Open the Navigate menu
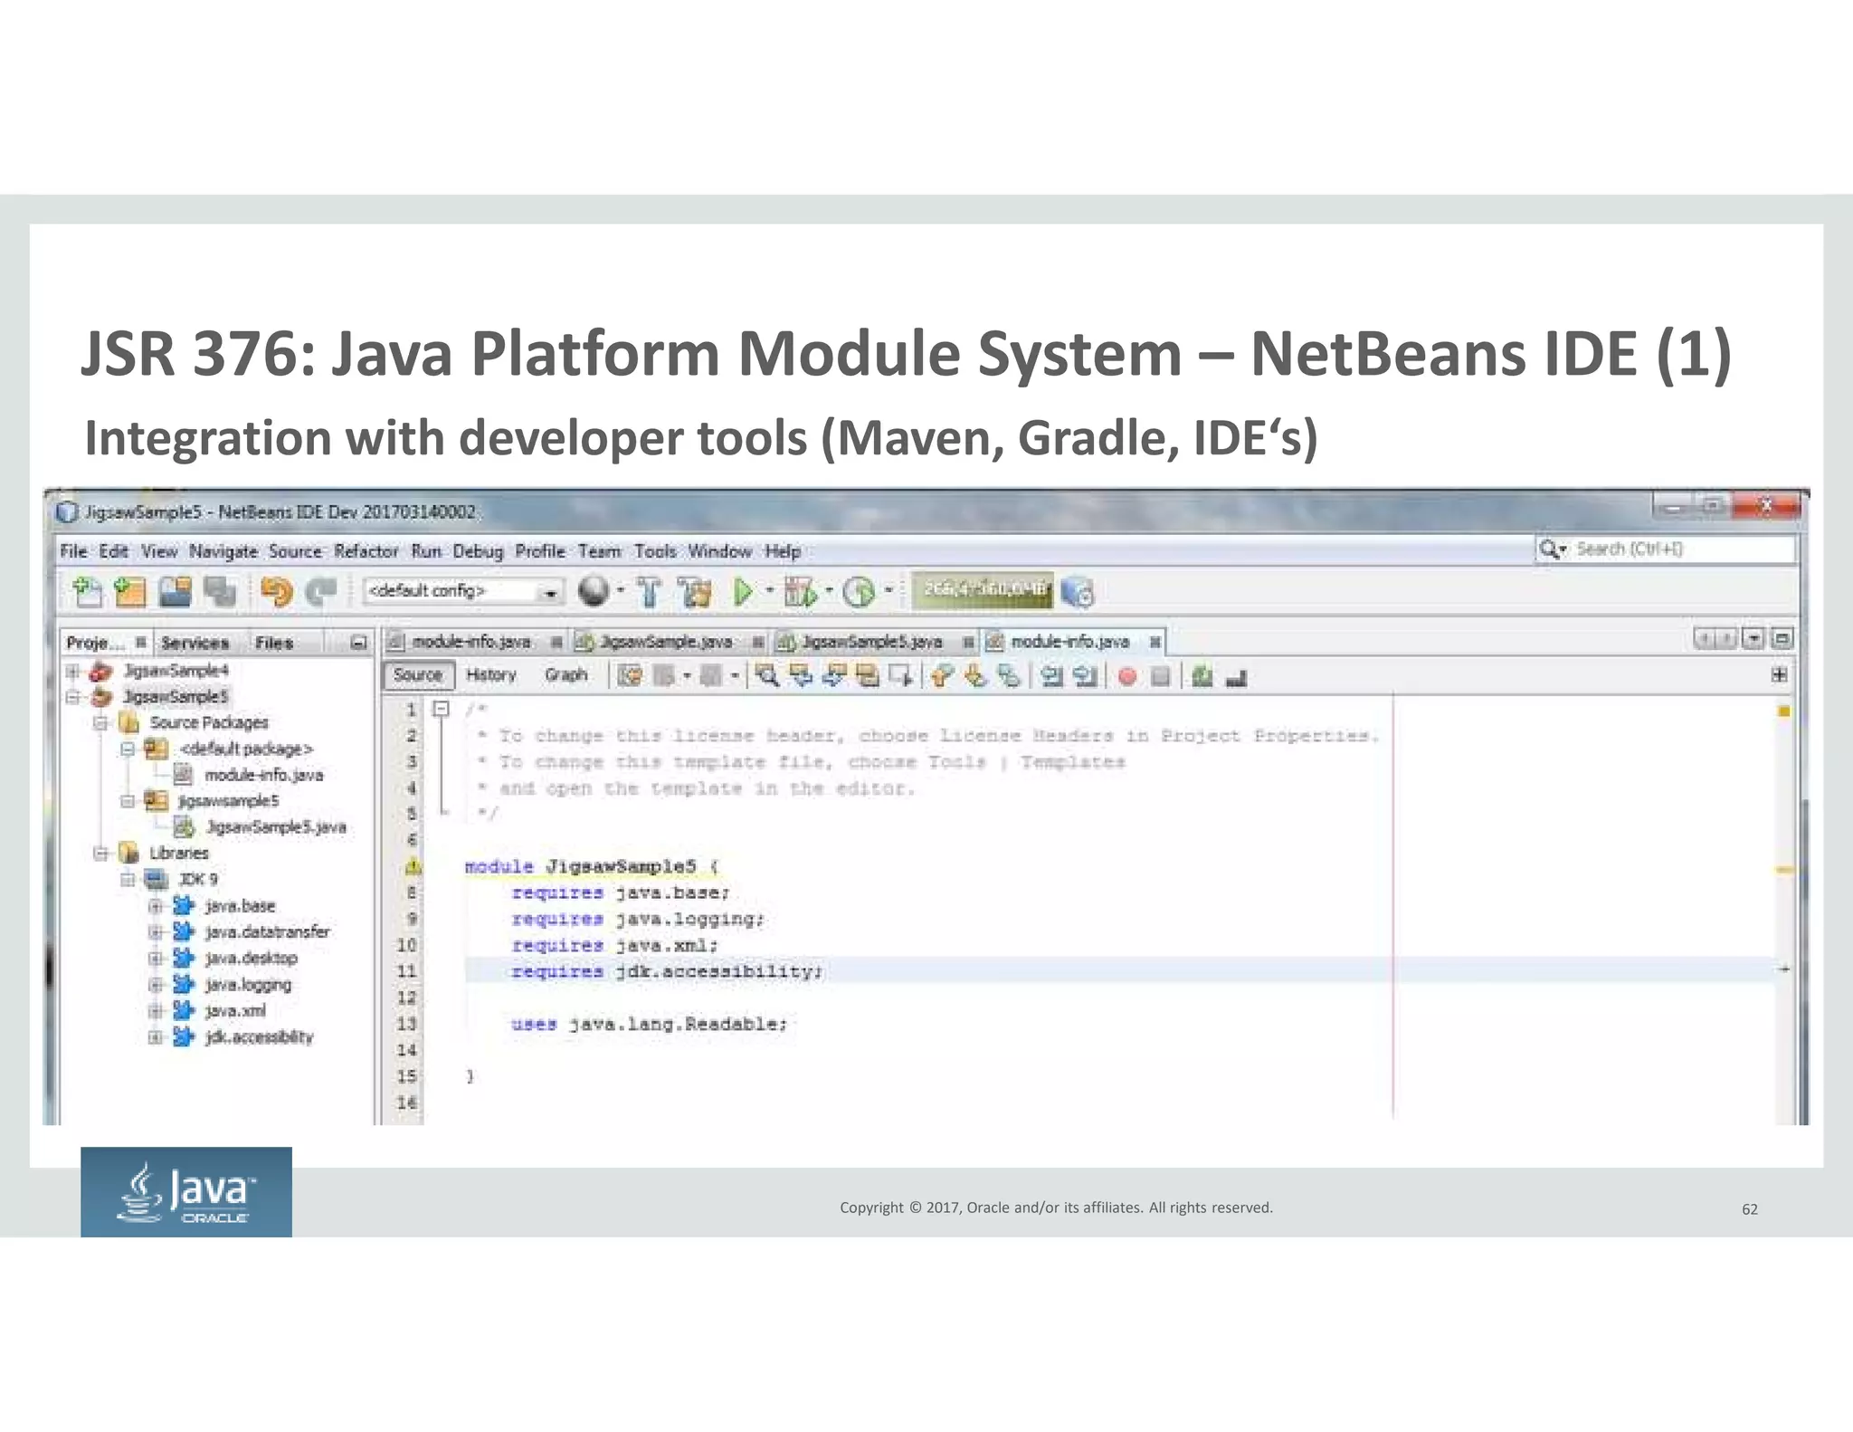This screenshot has height=1432, width=1853. [x=223, y=551]
